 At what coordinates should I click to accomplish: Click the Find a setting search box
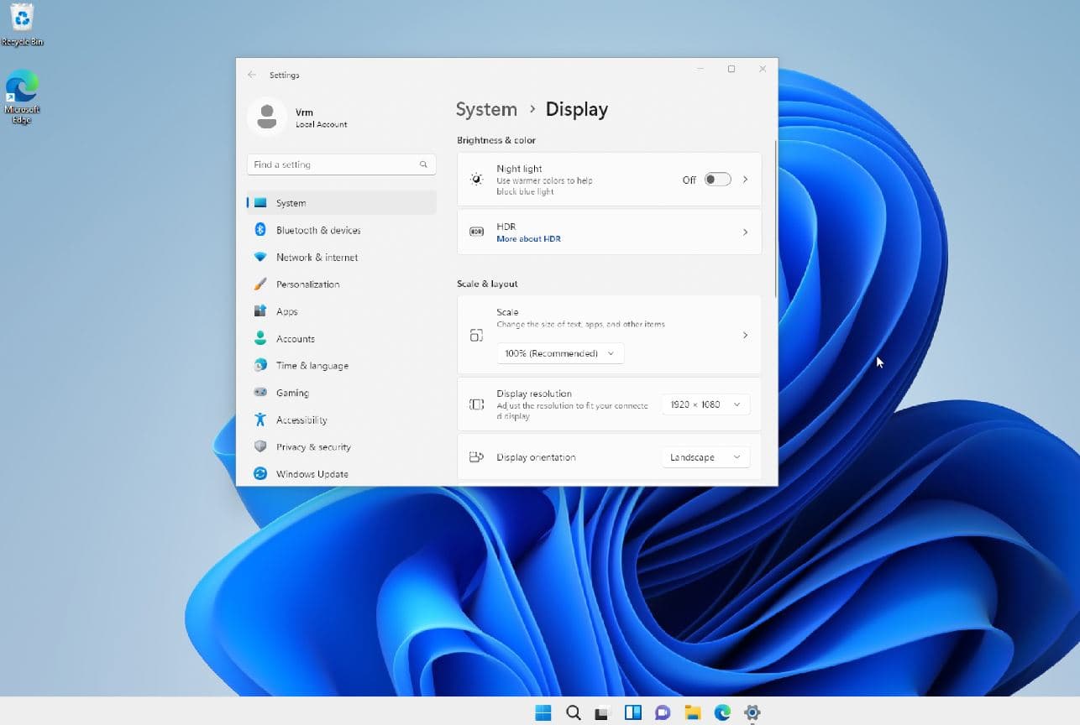pyautogui.click(x=336, y=164)
